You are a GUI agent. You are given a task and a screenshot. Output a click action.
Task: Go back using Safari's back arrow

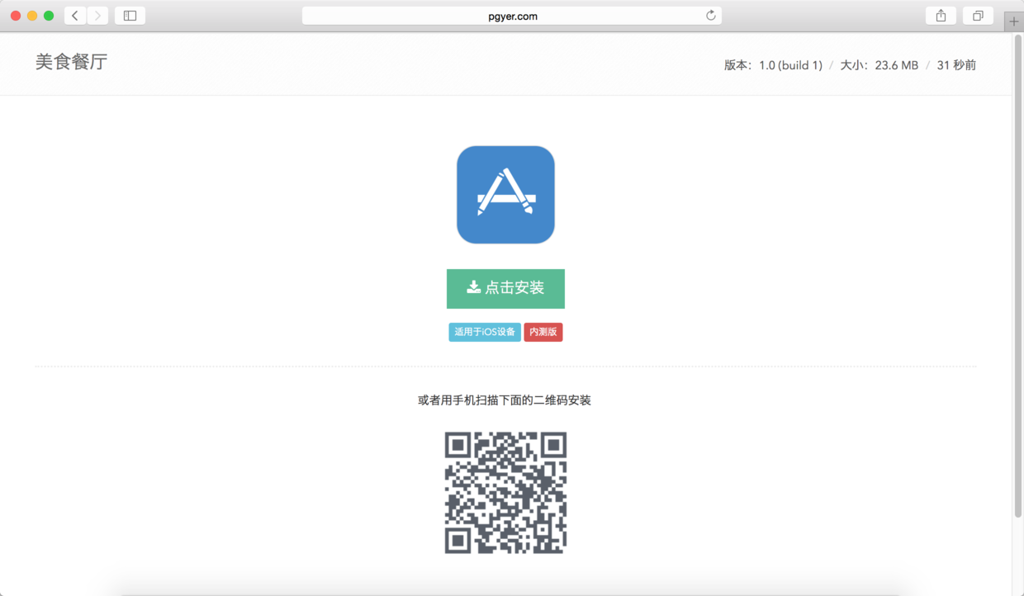[x=75, y=16]
